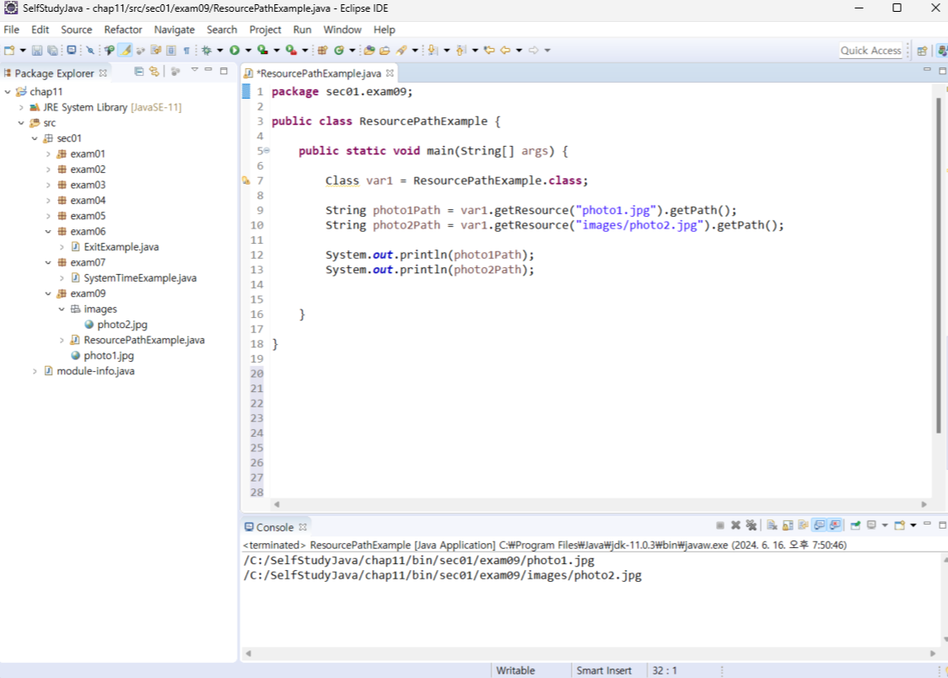Collapse the main method fold on line 5
The image size is (948, 678).
(x=267, y=150)
